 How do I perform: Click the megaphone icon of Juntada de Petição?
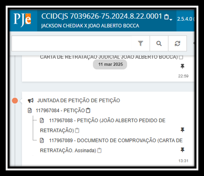pos(31,101)
